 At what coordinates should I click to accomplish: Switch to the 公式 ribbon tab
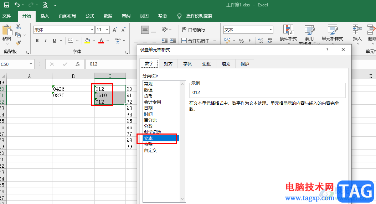coord(90,16)
